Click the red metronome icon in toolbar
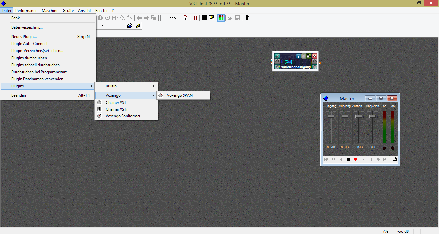This screenshot has height=234, width=439. pyautogui.click(x=185, y=18)
